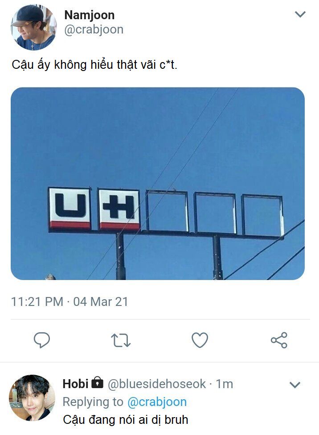Click the @bluesidehoseok handle

156,384
